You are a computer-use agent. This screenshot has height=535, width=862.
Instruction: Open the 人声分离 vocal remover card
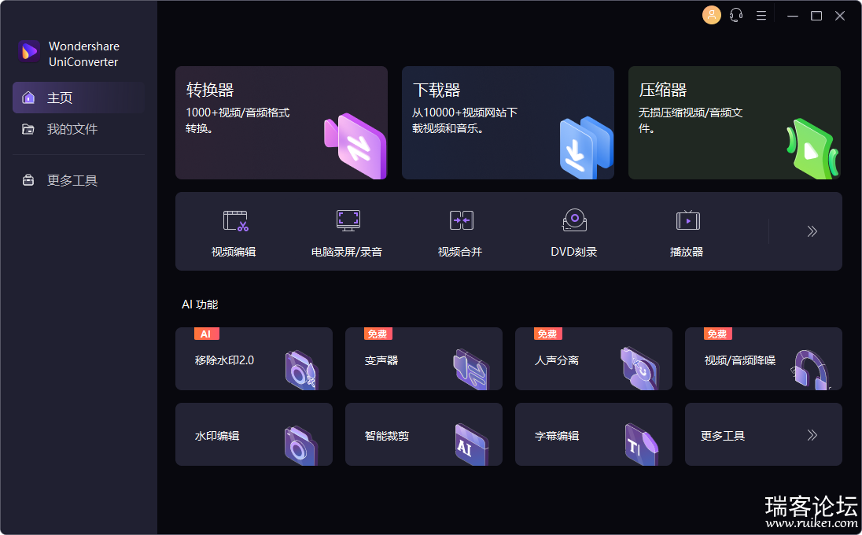pos(593,360)
